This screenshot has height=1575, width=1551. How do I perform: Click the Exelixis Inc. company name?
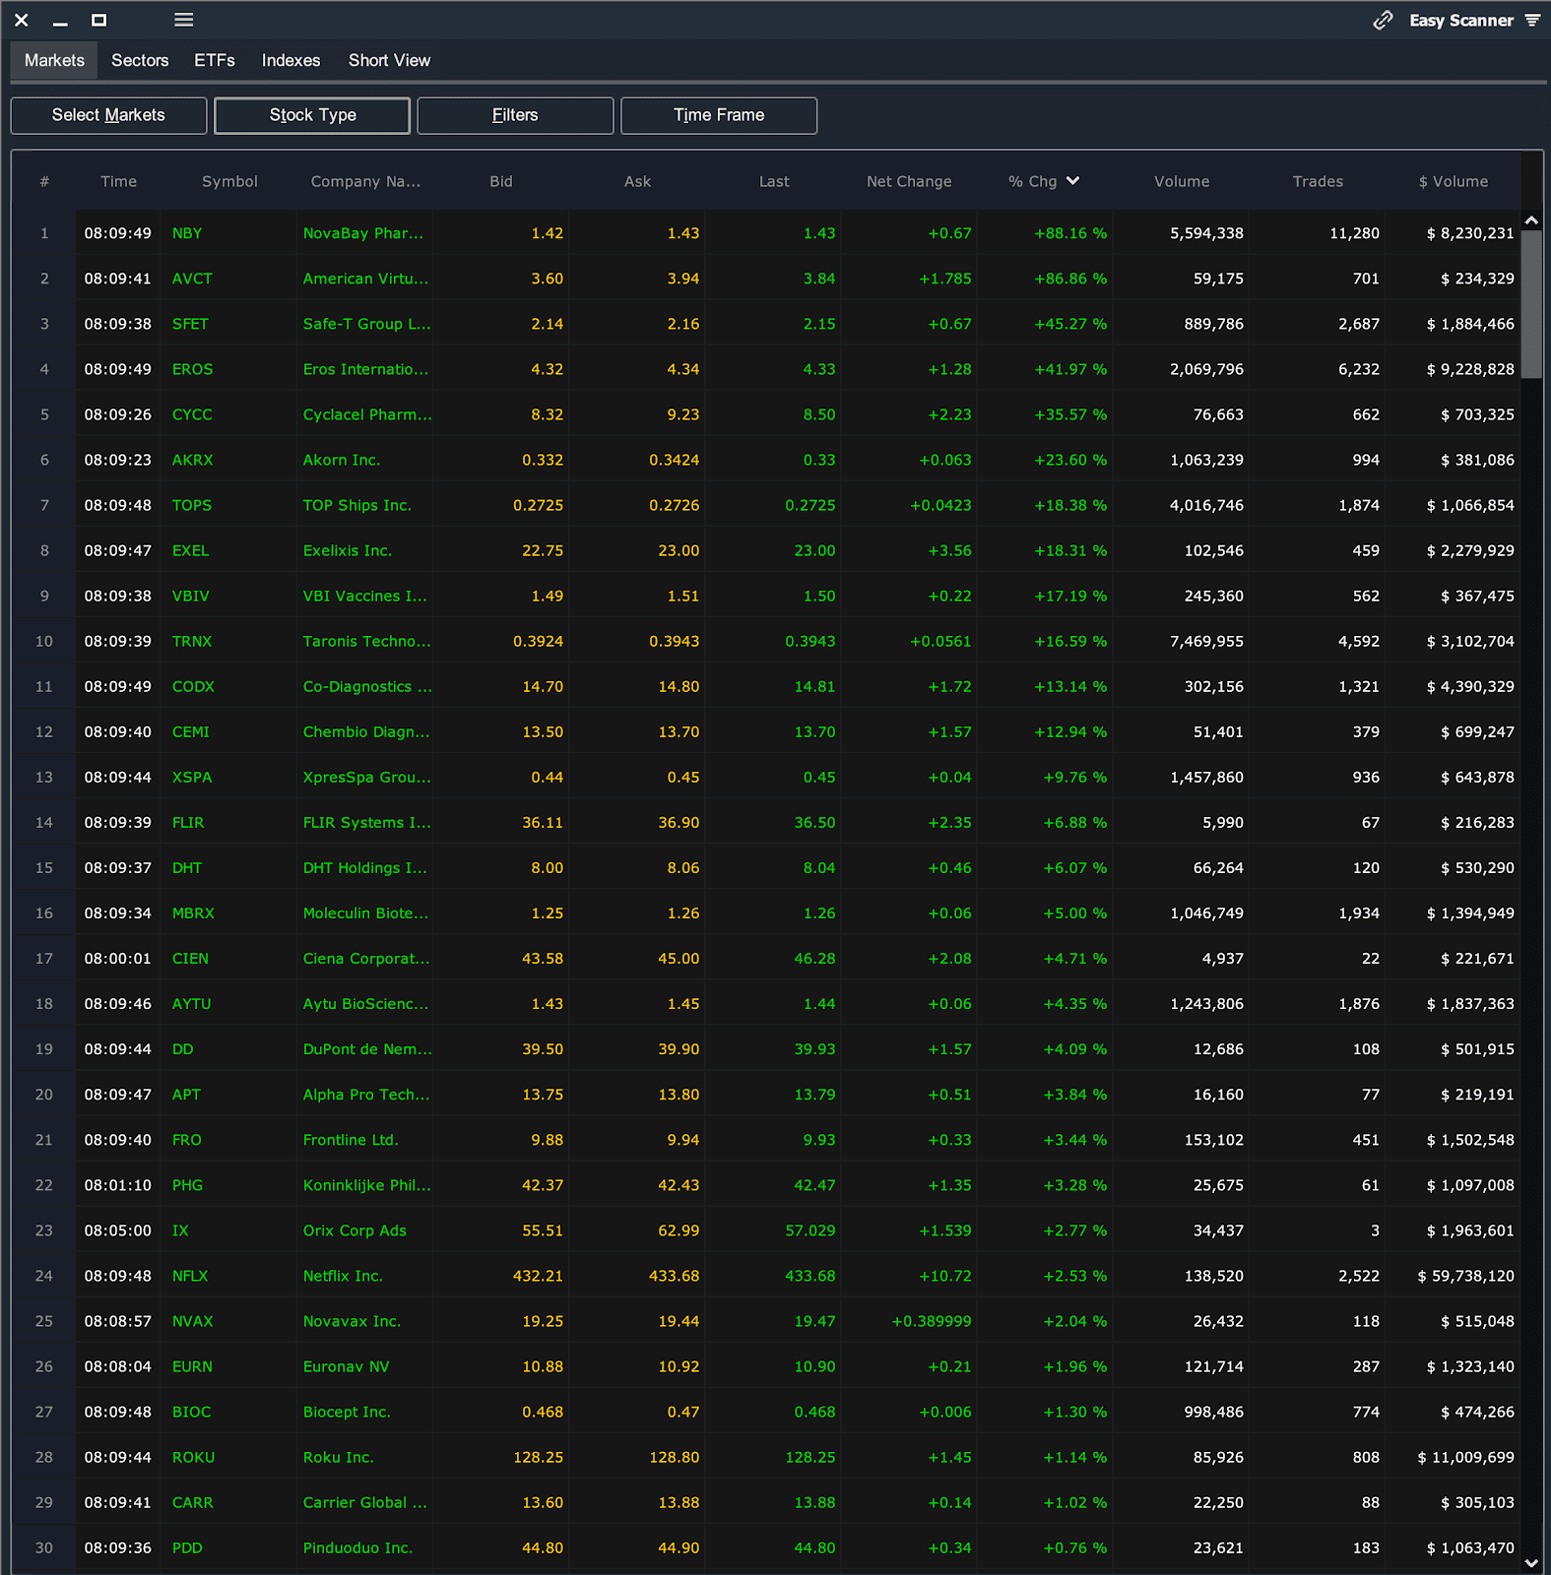348,550
